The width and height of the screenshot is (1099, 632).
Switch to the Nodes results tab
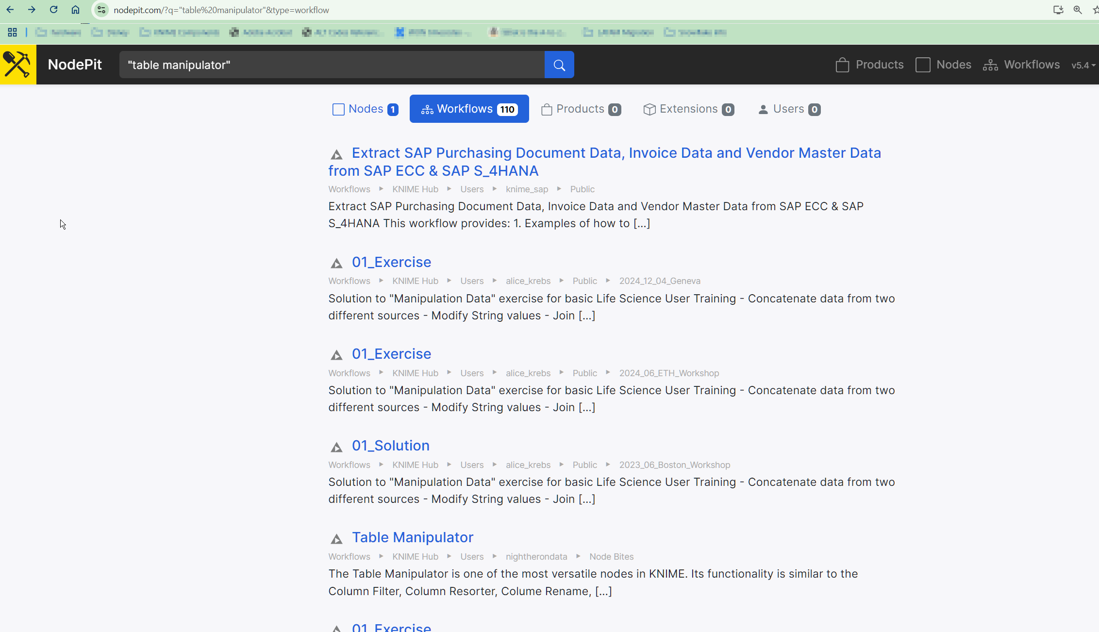point(365,109)
